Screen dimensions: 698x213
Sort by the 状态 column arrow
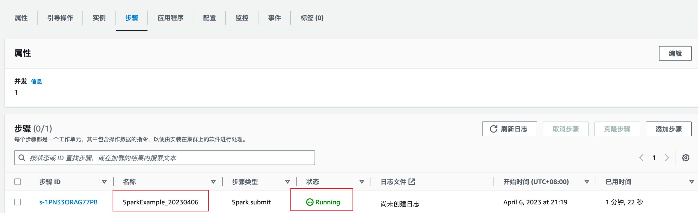[361, 182]
